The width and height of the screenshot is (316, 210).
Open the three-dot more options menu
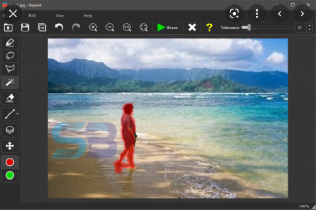click(x=257, y=14)
